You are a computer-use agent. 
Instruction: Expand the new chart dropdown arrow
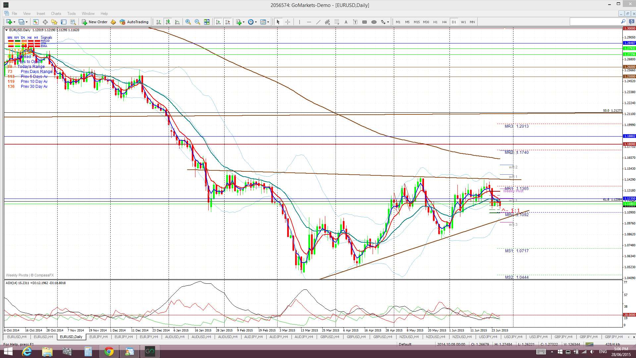(14, 22)
